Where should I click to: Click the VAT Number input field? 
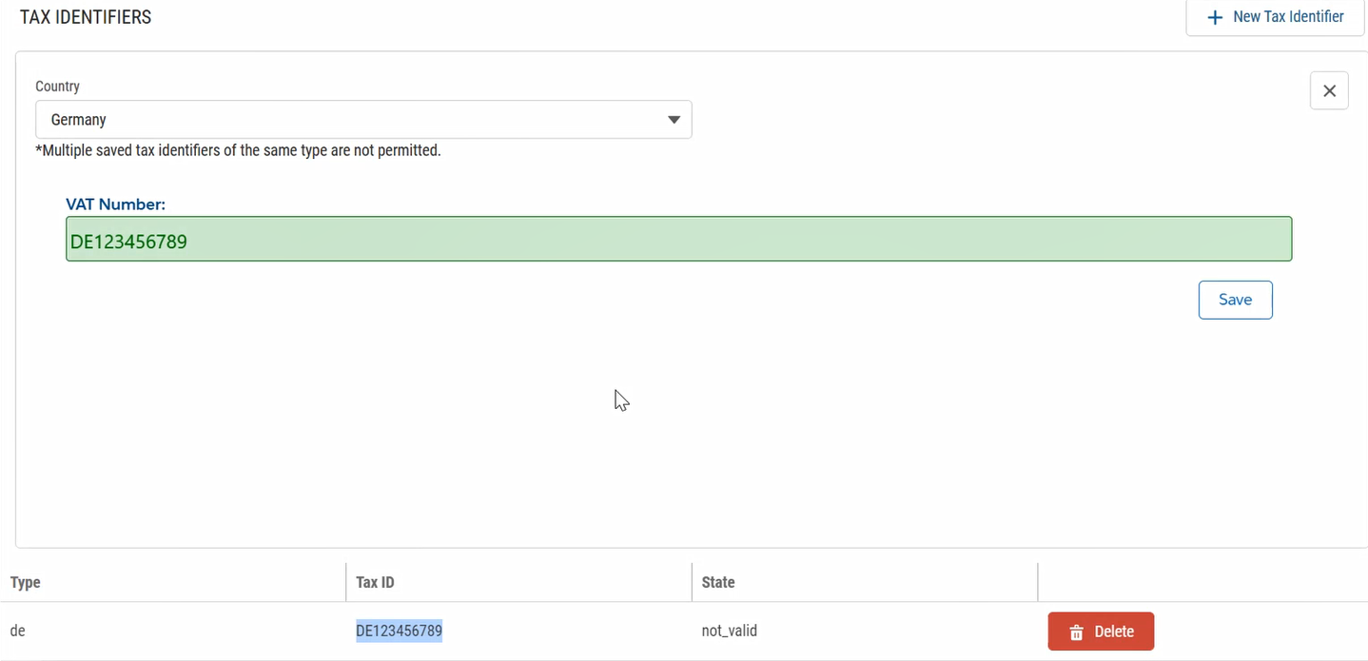(x=678, y=240)
